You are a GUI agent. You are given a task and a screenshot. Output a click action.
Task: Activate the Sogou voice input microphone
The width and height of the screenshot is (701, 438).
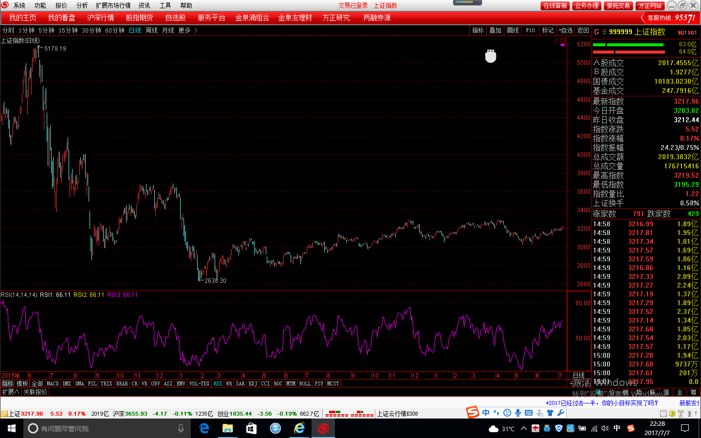click(x=518, y=413)
